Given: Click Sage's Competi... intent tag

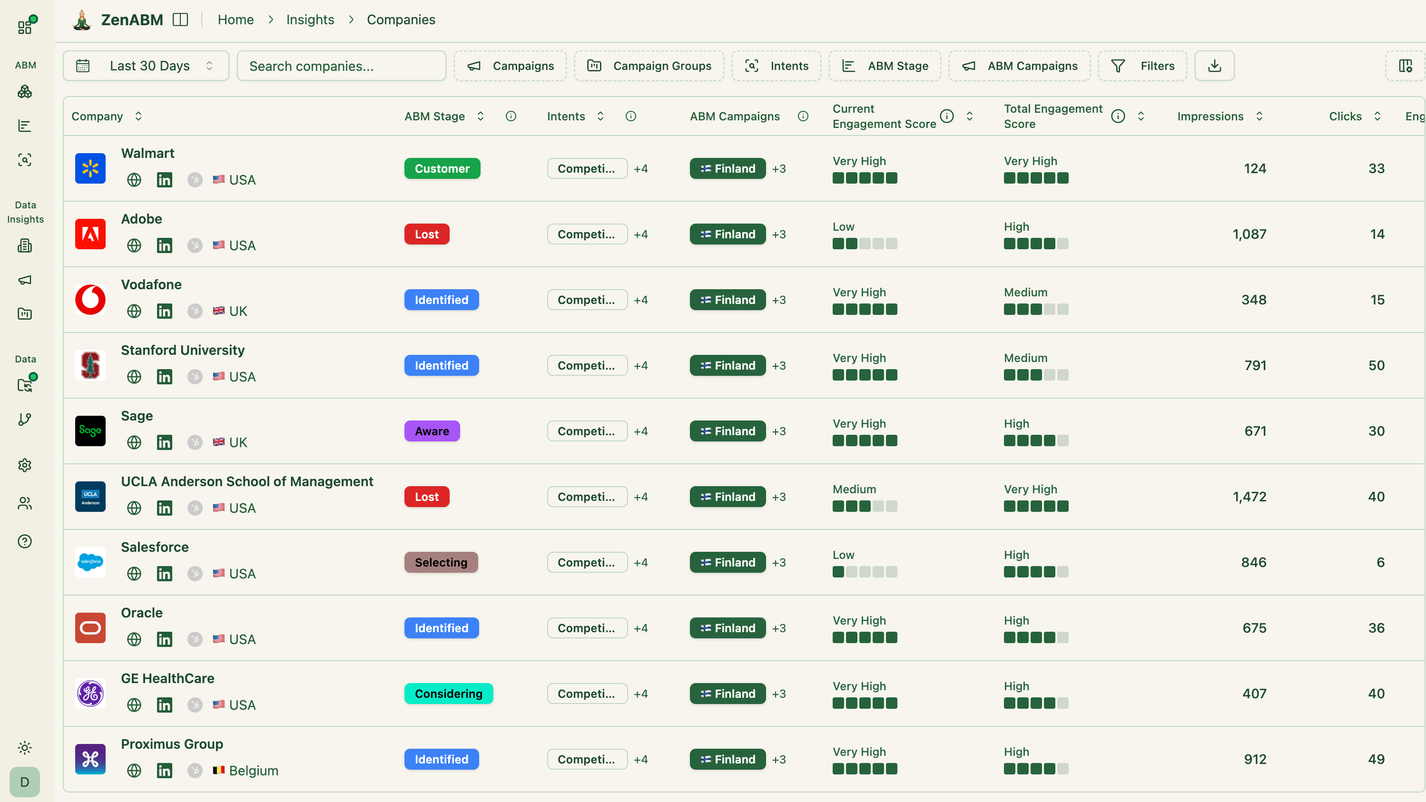Looking at the screenshot, I should click(587, 431).
